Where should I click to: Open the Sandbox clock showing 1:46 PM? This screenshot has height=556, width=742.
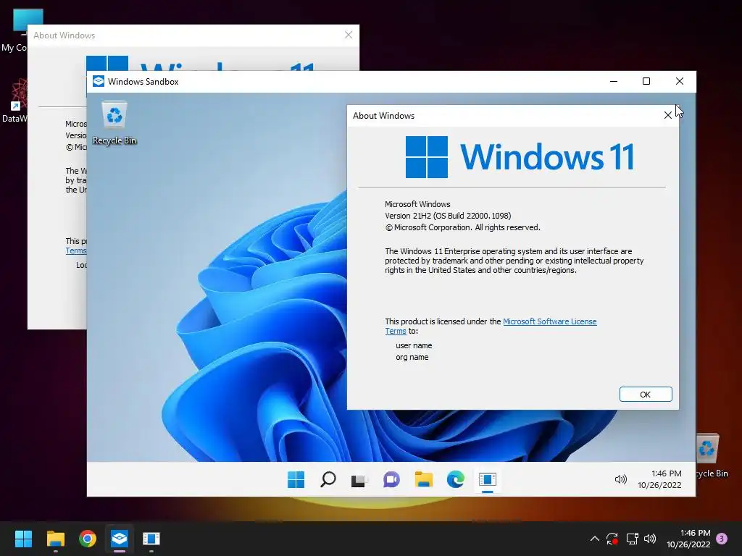click(x=659, y=479)
